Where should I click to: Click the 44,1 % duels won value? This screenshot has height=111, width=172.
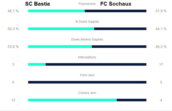(x=161, y=29)
